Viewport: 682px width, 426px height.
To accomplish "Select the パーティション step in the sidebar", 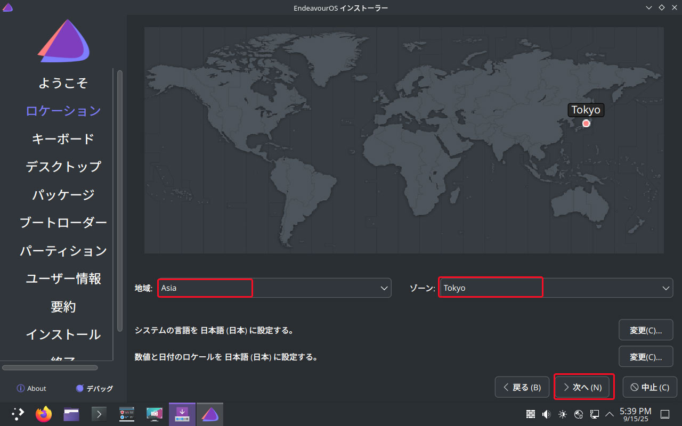I will point(63,250).
